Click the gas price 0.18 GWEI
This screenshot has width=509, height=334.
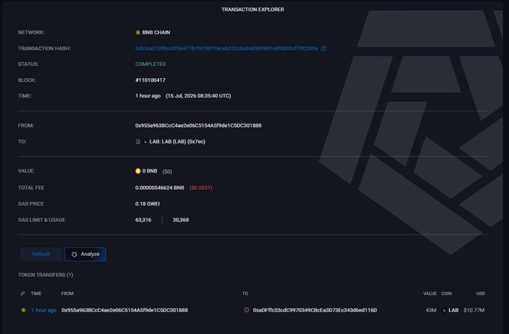pos(148,203)
